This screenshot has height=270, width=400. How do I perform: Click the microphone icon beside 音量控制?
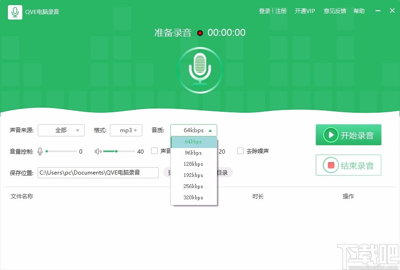[x=40, y=151]
